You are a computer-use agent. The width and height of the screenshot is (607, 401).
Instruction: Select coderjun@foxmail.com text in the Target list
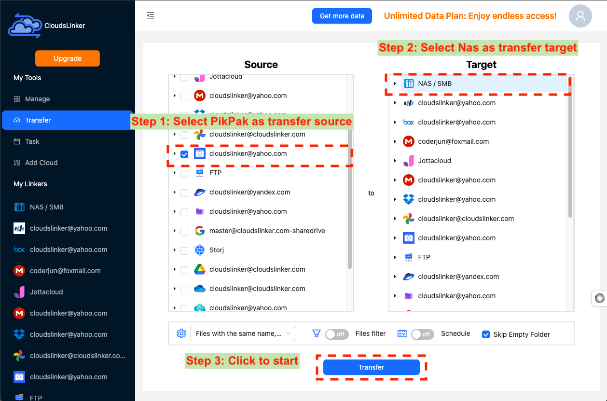(x=454, y=141)
